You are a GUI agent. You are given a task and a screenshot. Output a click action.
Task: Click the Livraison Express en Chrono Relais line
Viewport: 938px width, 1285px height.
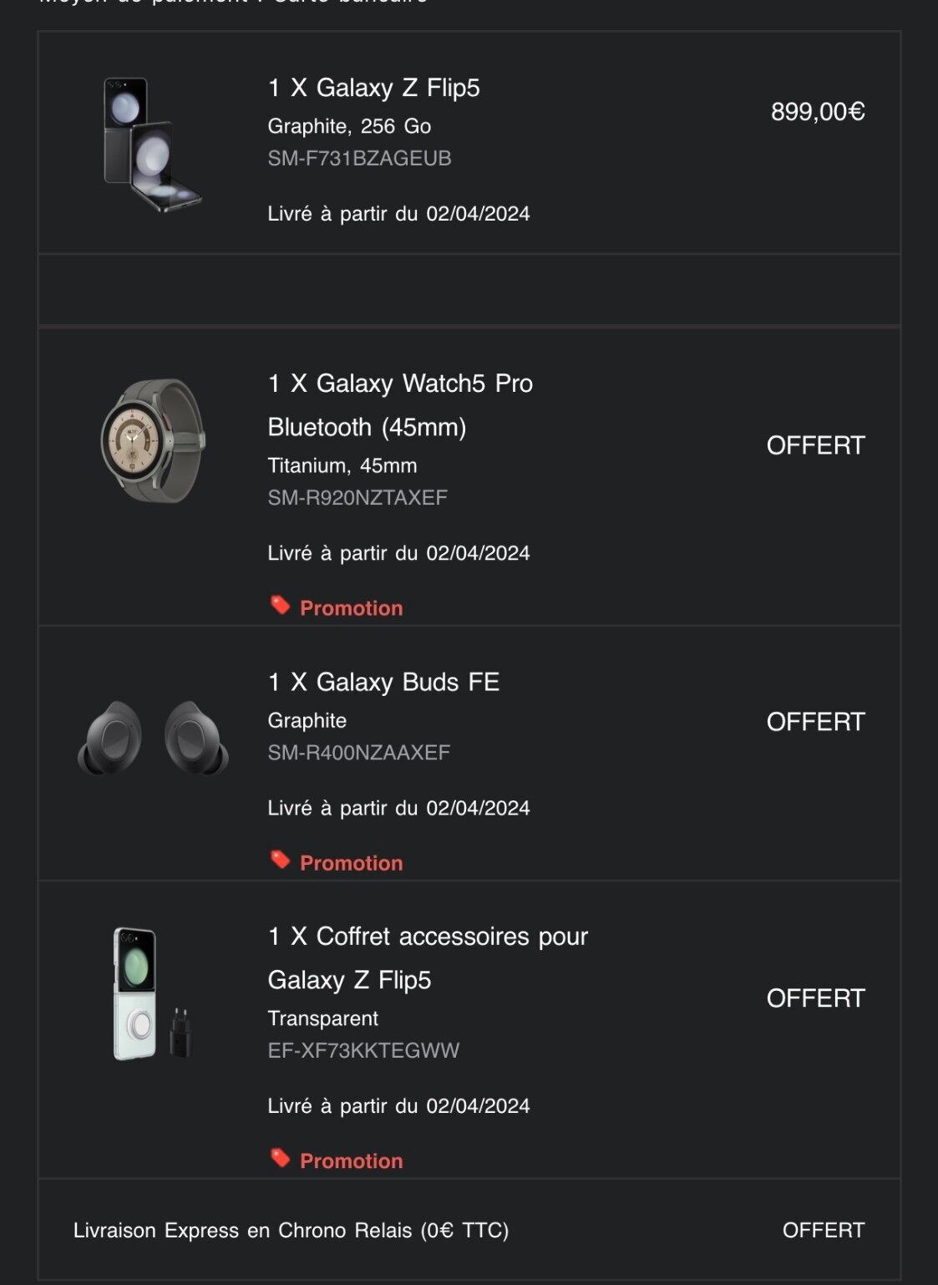coord(291,1230)
